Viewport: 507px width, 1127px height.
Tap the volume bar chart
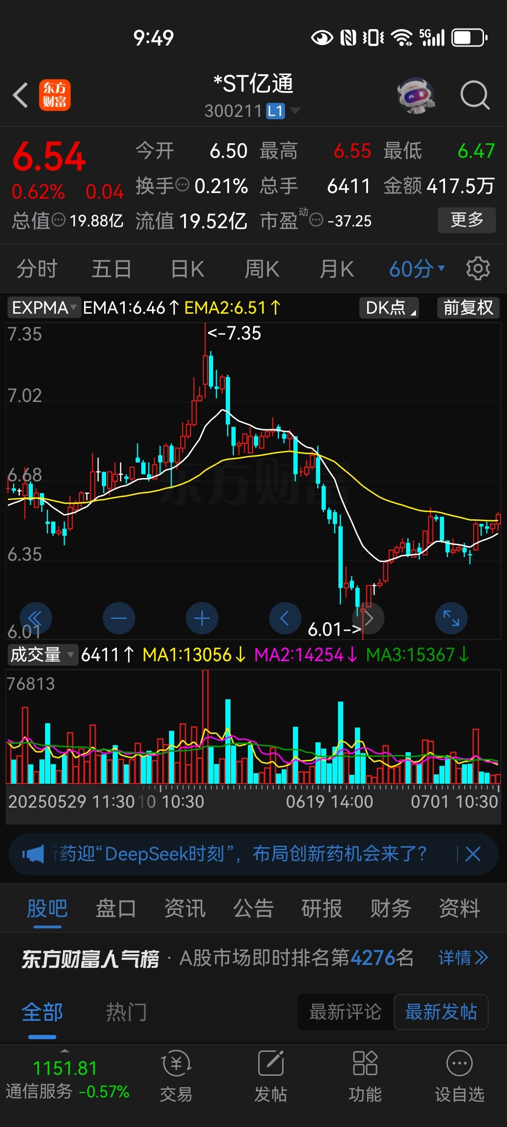point(253,727)
